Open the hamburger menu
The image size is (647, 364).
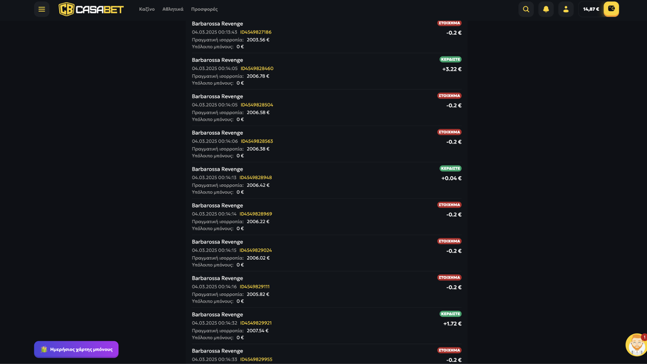click(41, 9)
